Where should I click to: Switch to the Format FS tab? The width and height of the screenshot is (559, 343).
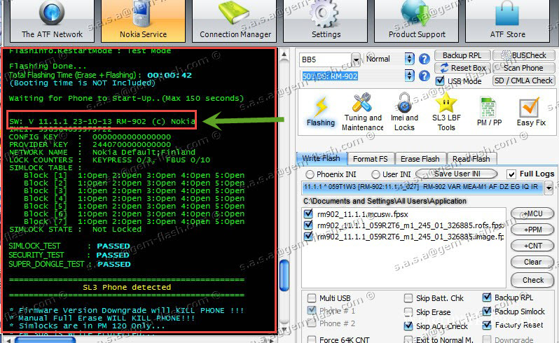pos(371,158)
